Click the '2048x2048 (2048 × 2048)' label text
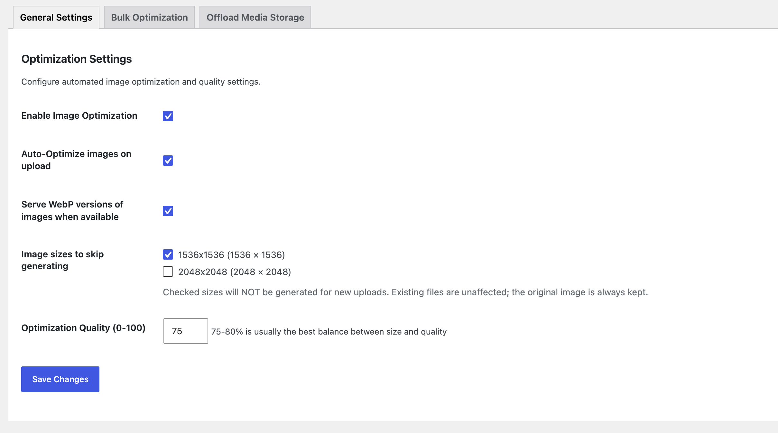The height and width of the screenshot is (433, 778). pos(235,272)
